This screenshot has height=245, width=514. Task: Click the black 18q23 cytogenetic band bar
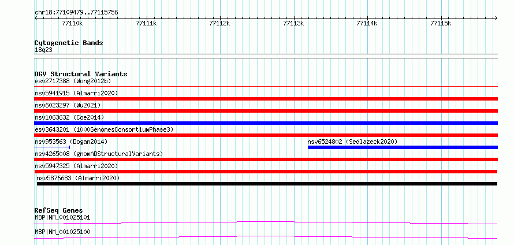(266, 55)
